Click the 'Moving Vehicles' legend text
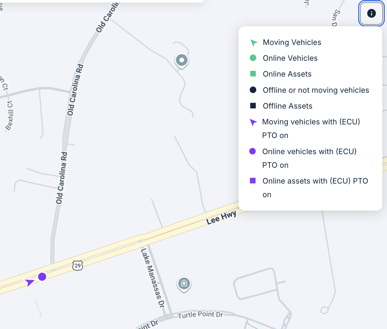 (x=292, y=42)
